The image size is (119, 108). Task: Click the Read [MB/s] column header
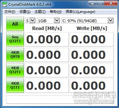point(47,28)
